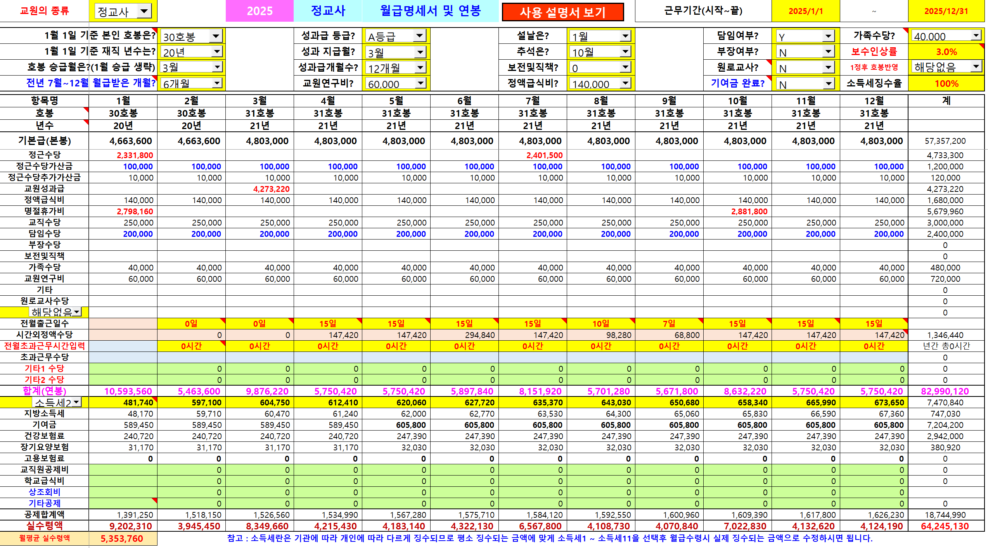Click the 보수인상률 3.0% cell
The image size is (988, 548).
[946, 52]
